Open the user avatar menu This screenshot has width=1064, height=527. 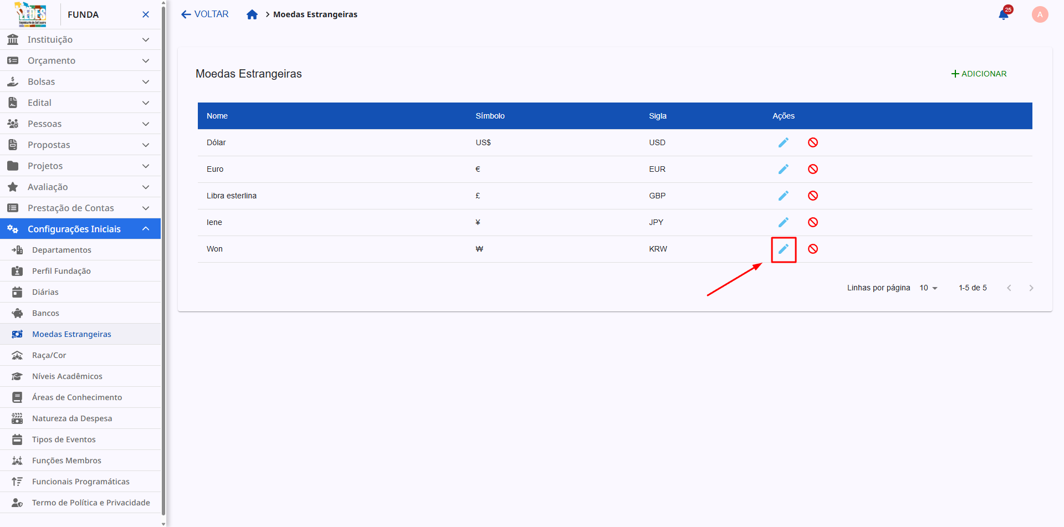coord(1040,14)
